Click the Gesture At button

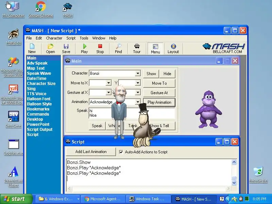pyautogui.click(x=159, y=93)
